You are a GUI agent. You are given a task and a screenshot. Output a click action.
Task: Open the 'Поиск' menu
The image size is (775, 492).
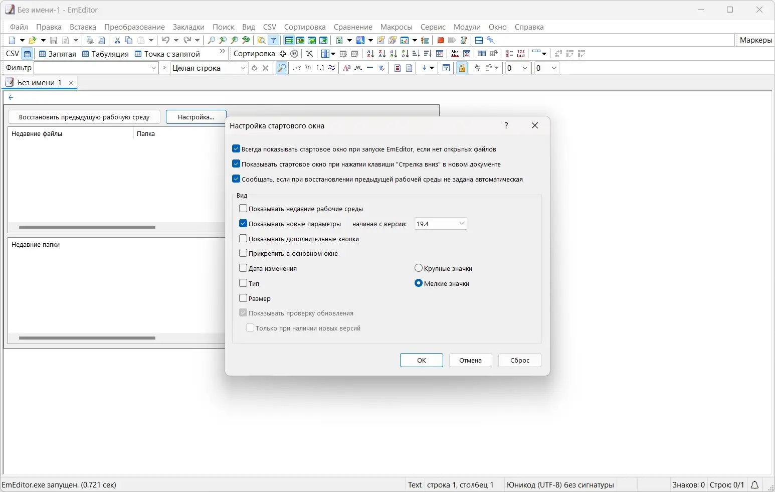click(223, 27)
